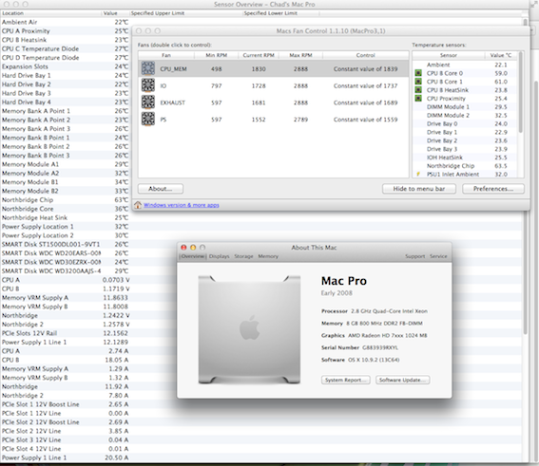Select the IOH HeatSink sensor row

pos(465,158)
